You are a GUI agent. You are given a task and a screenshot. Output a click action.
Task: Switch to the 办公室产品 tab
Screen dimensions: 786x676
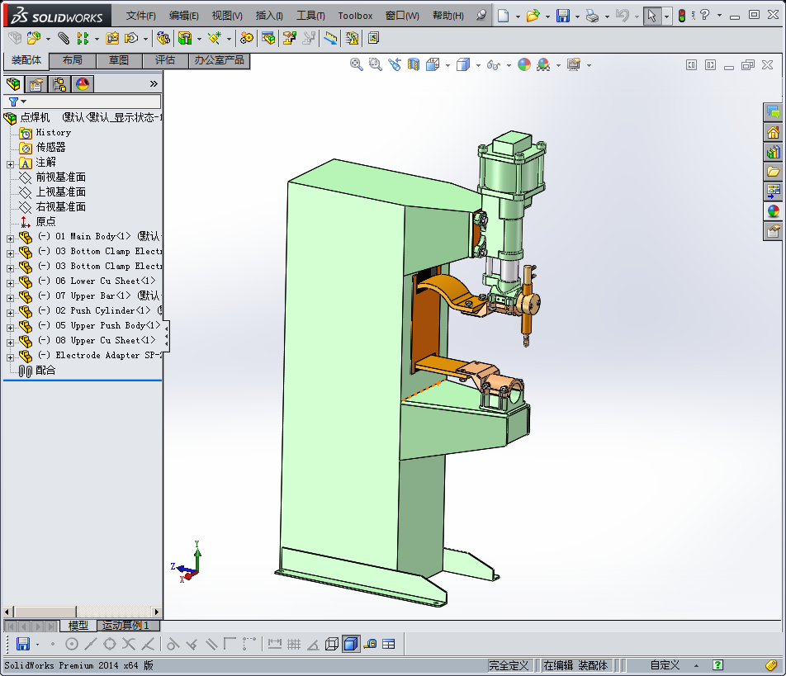tap(219, 60)
